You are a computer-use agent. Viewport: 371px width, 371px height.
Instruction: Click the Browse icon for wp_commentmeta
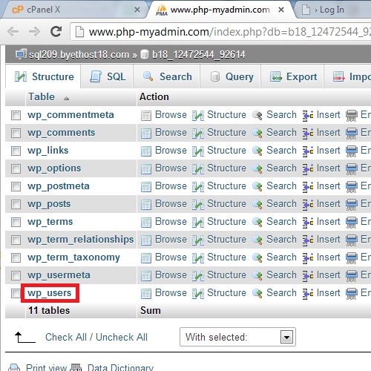(146, 115)
